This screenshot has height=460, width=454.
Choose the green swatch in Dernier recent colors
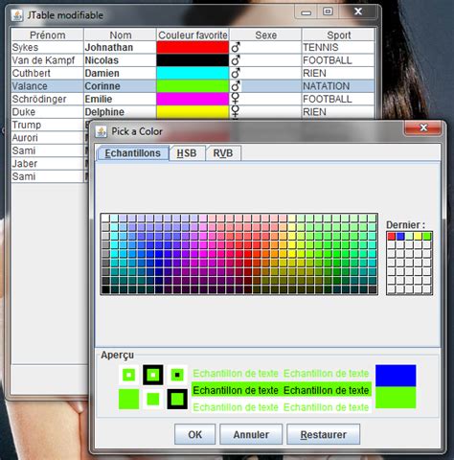[x=427, y=237]
